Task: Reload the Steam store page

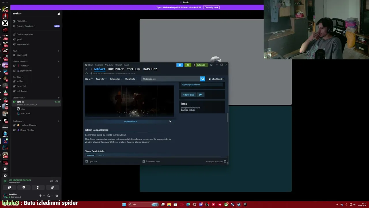Action: pyautogui.click(x=86, y=73)
